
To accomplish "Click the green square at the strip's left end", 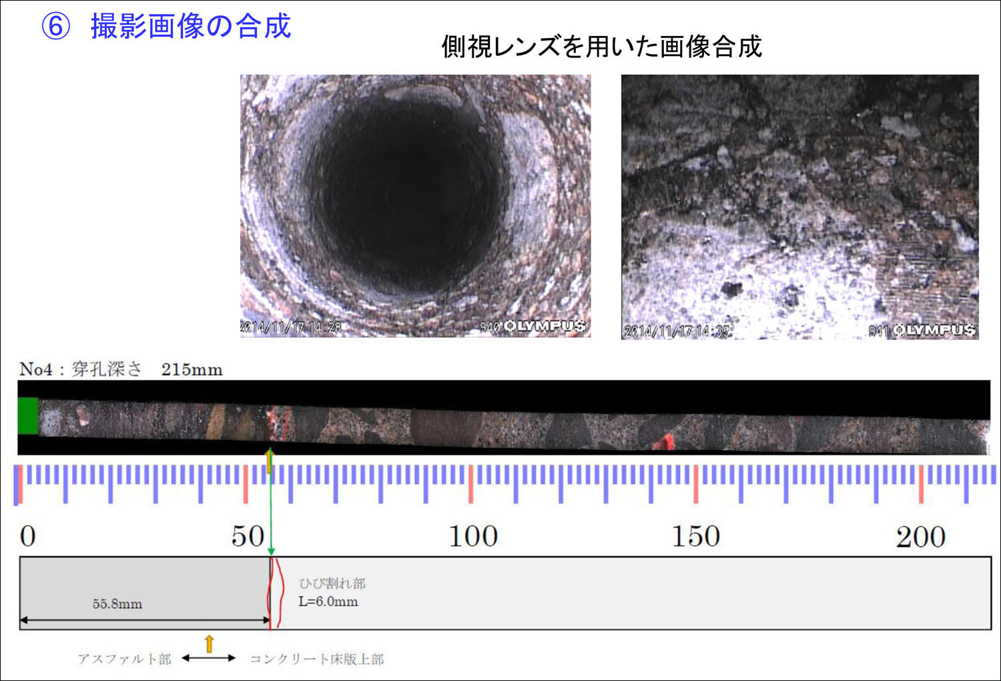I will 27,416.
